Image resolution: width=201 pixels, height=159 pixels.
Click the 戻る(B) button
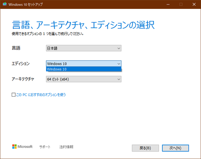pyautogui.click(x=145, y=148)
